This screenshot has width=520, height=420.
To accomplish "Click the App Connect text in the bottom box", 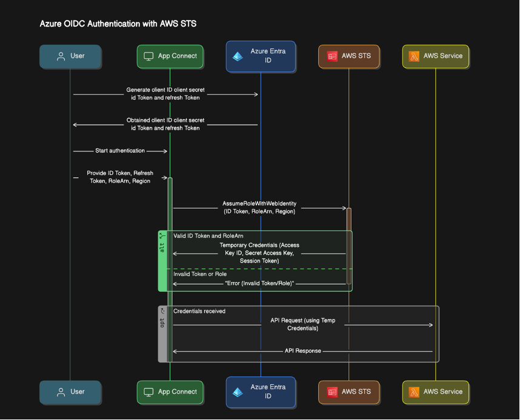I will [178, 392].
